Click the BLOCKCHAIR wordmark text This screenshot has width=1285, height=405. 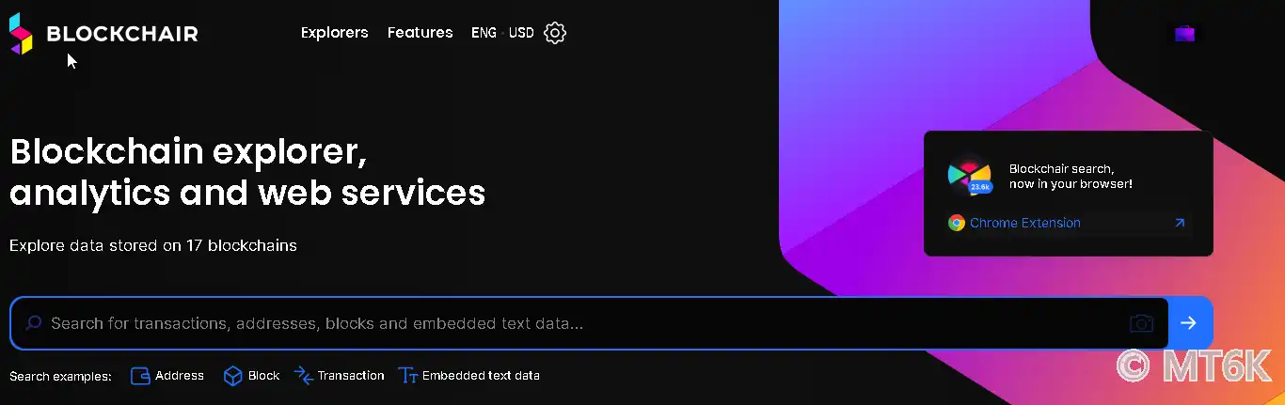(x=122, y=35)
